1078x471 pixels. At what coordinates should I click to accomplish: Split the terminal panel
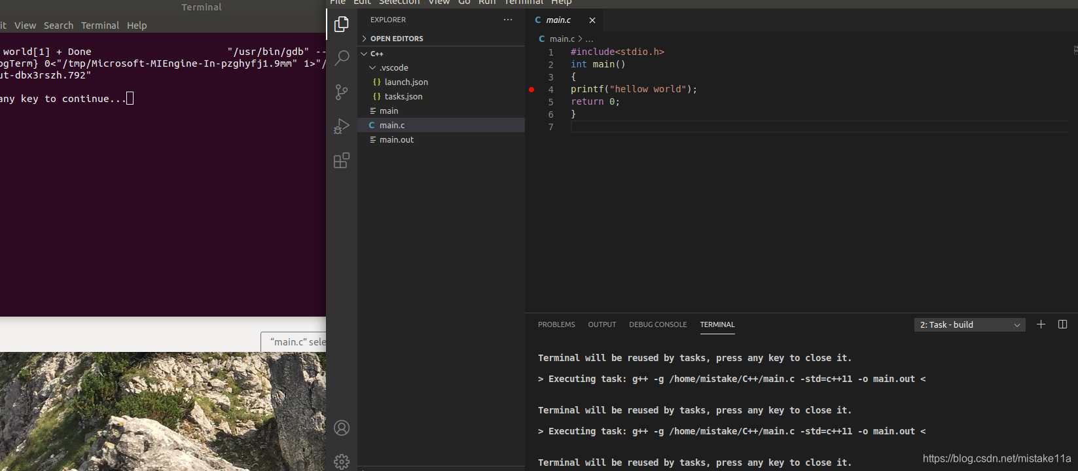tap(1062, 324)
